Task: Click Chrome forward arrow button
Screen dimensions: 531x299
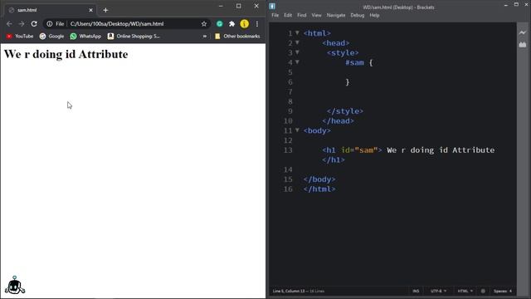Action: (x=22, y=24)
